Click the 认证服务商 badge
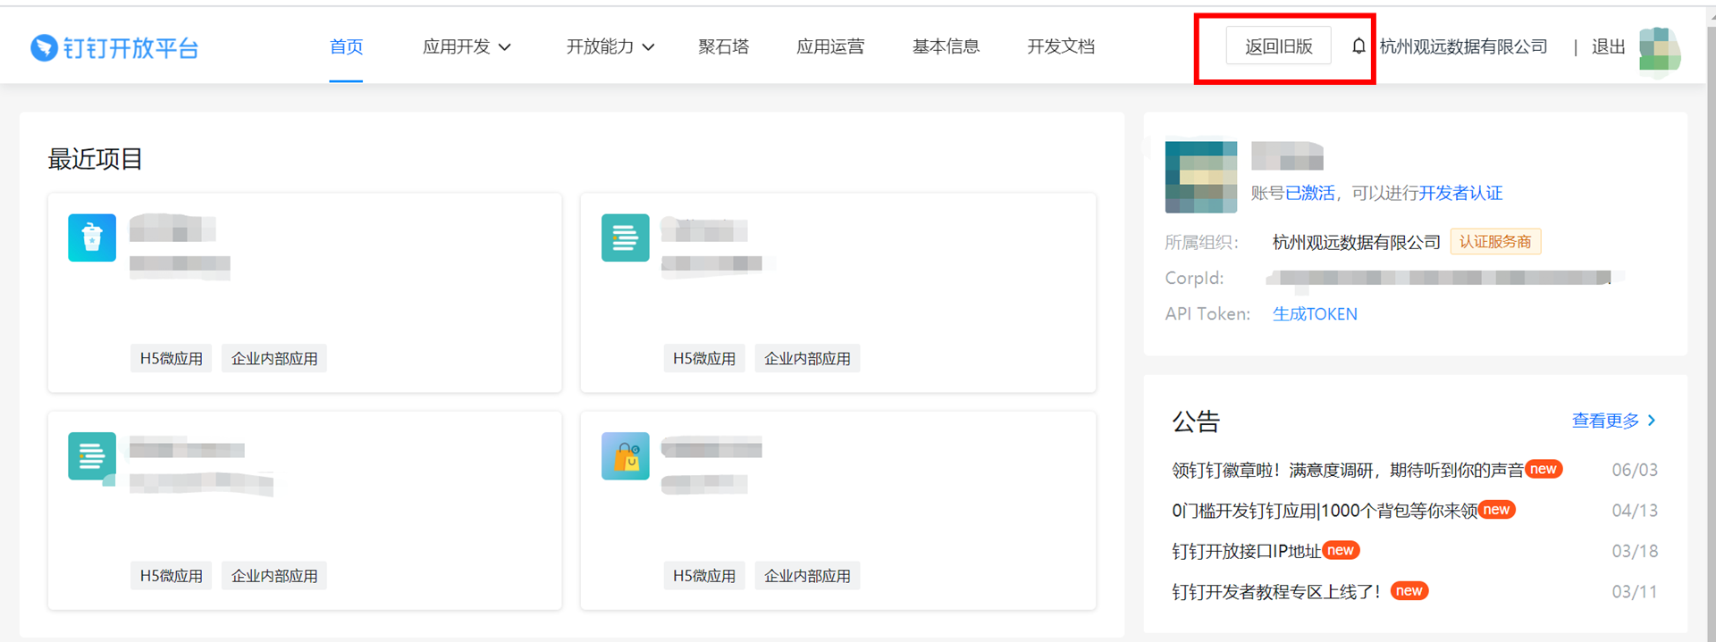This screenshot has height=642, width=1716. point(1495,242)
